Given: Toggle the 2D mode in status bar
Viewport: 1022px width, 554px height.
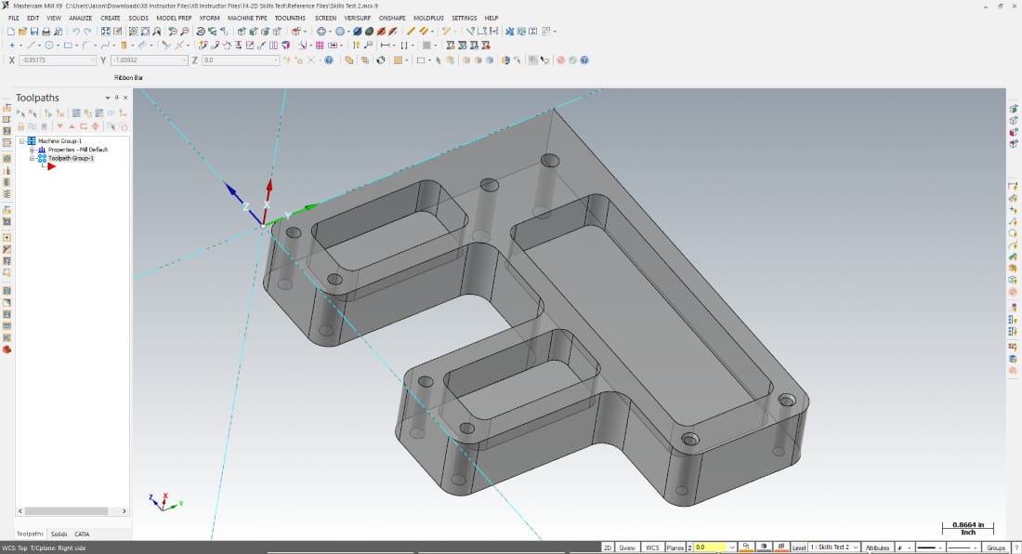Looking at the screenshot, I should pos(608,547).
